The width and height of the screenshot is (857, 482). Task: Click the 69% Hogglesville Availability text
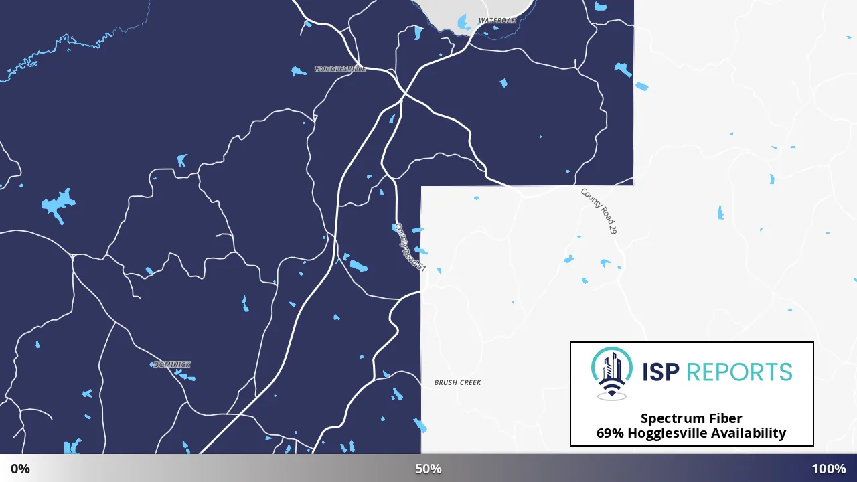(x=692, y=433)
